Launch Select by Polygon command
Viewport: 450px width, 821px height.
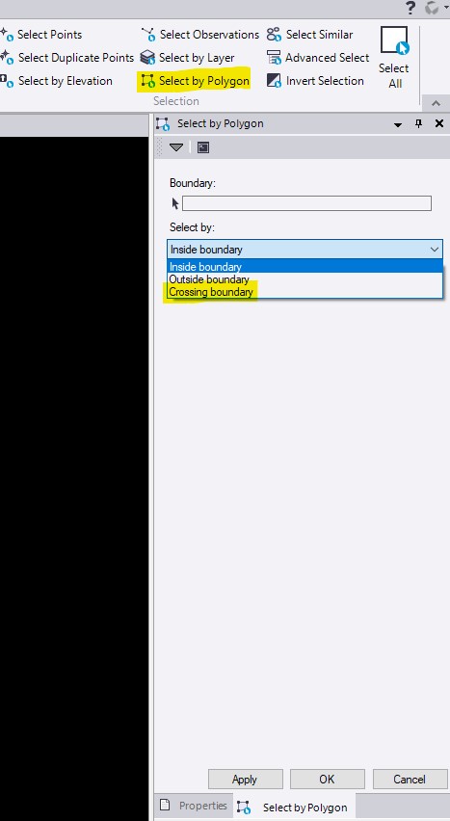click(x=195, y=81)
